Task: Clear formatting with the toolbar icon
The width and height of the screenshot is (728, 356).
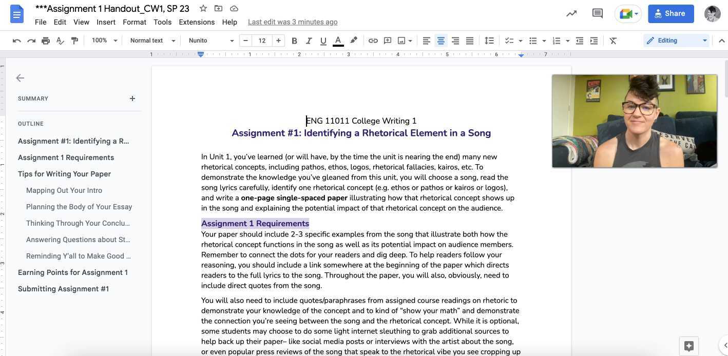Action: (612, 41)
